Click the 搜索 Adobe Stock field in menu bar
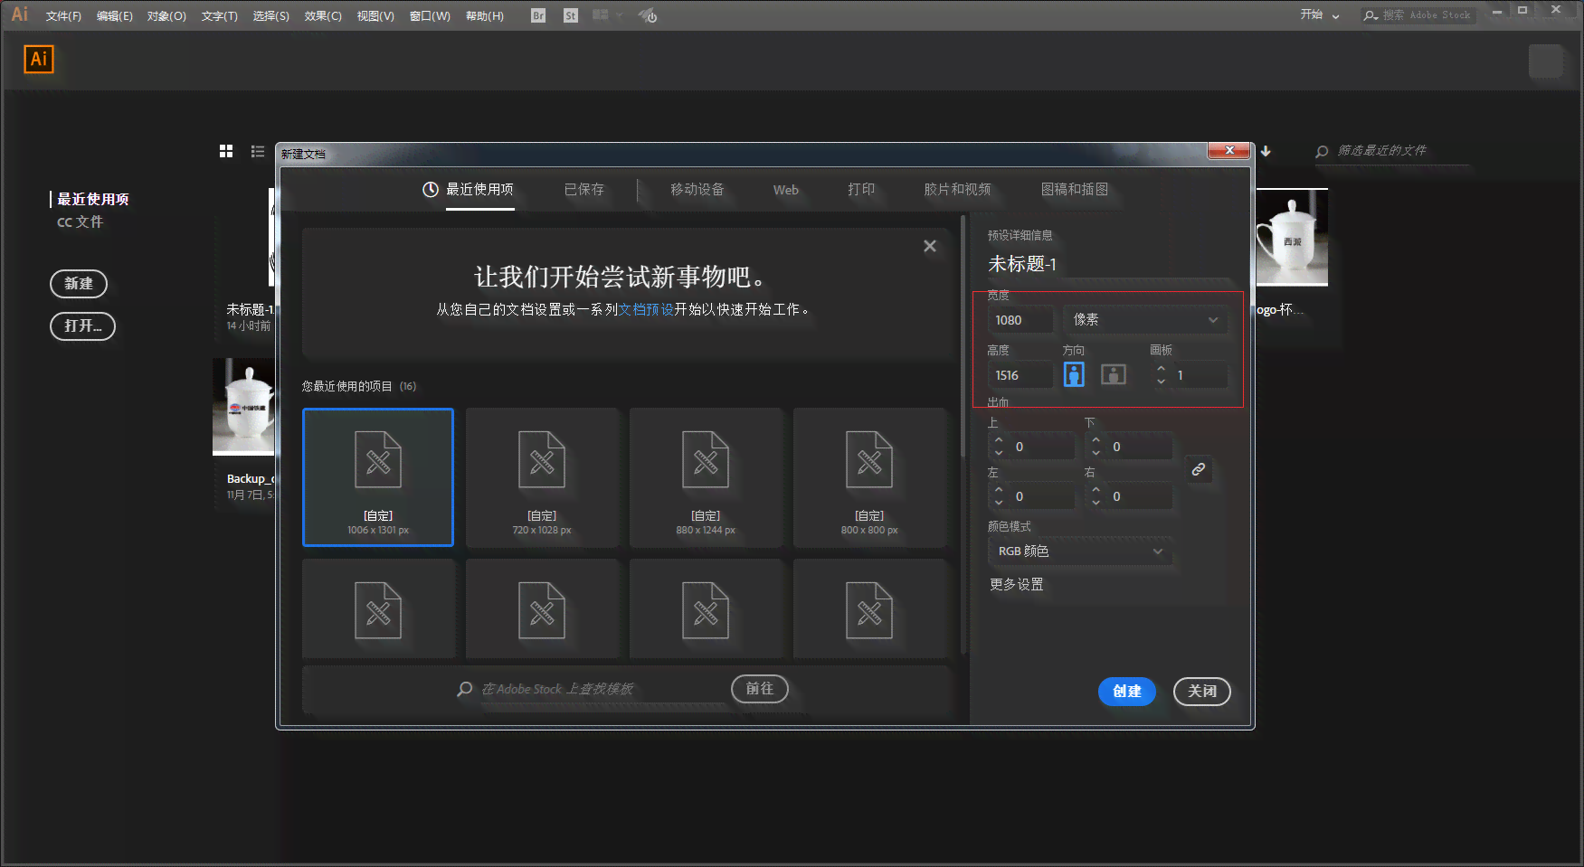 click(x=1418, y=15)
